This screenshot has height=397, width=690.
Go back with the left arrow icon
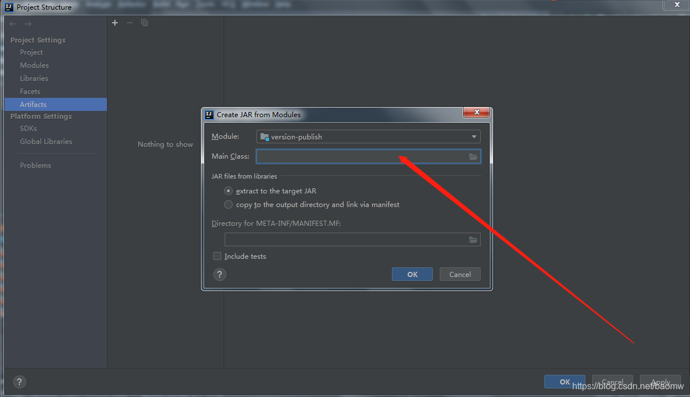pos(13,24)
